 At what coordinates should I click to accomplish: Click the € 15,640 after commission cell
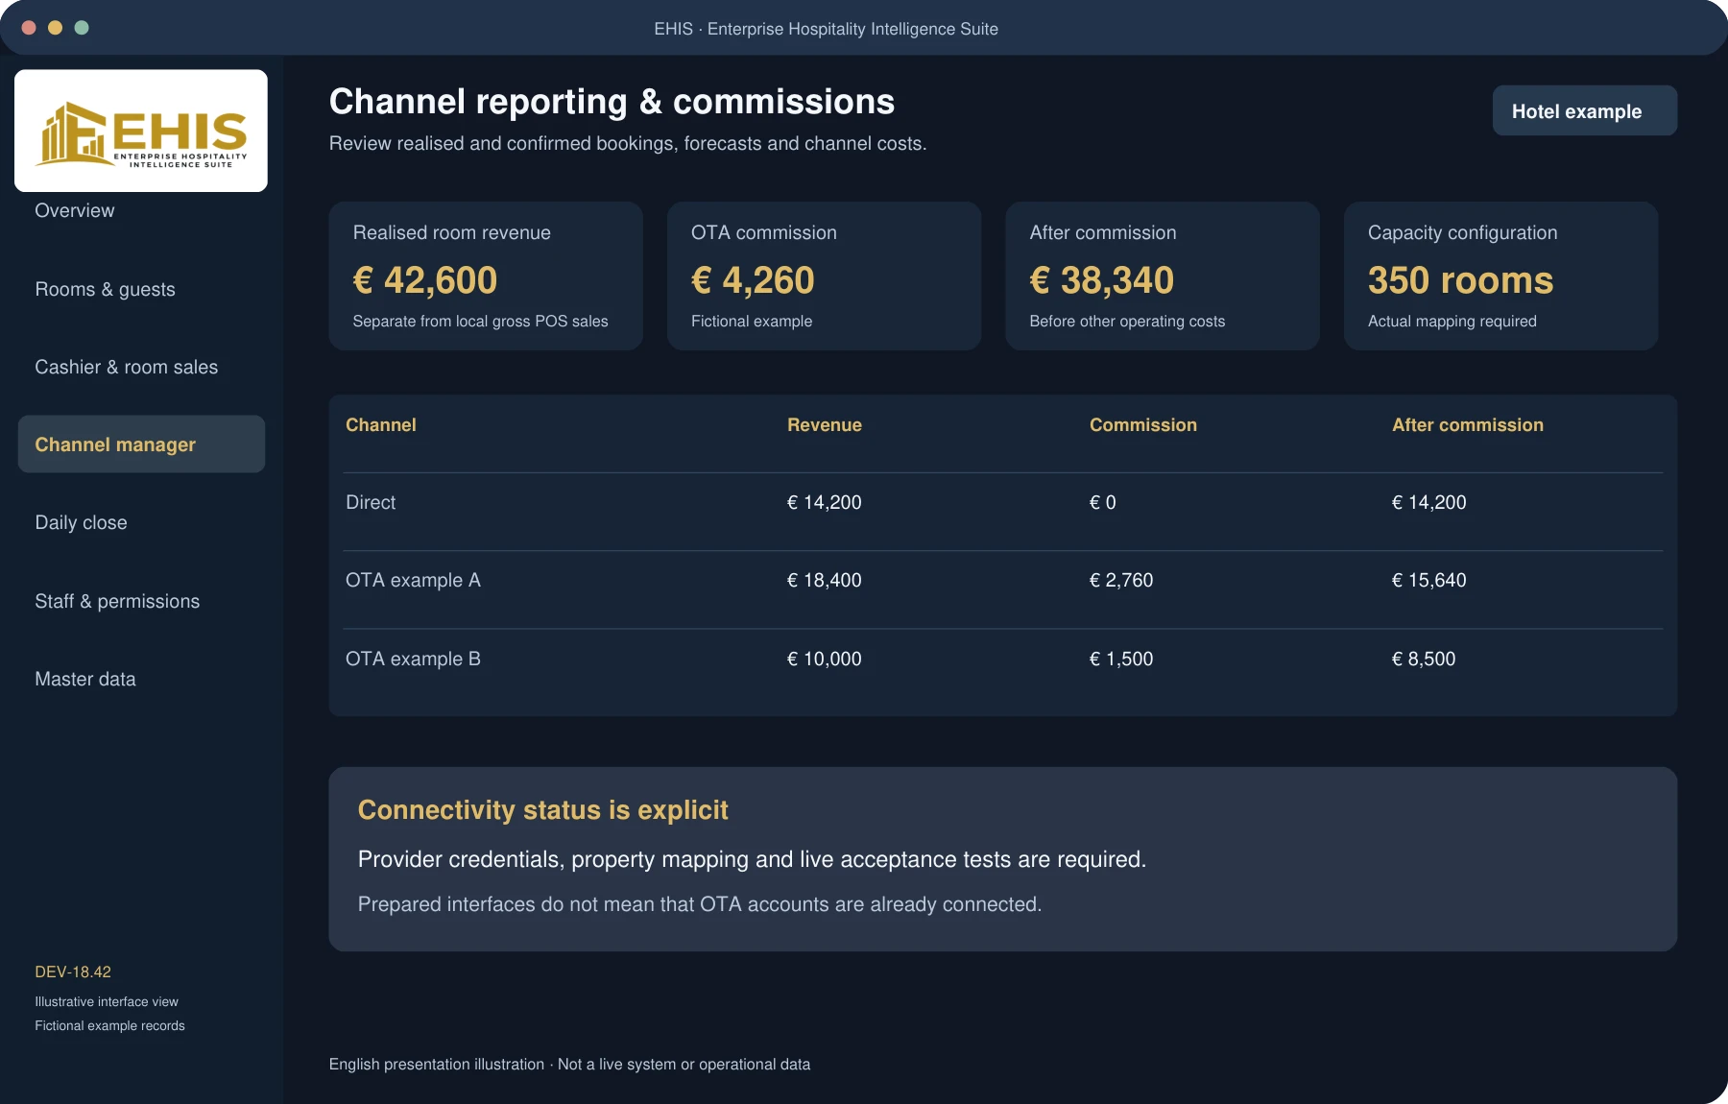point(1429,580)
